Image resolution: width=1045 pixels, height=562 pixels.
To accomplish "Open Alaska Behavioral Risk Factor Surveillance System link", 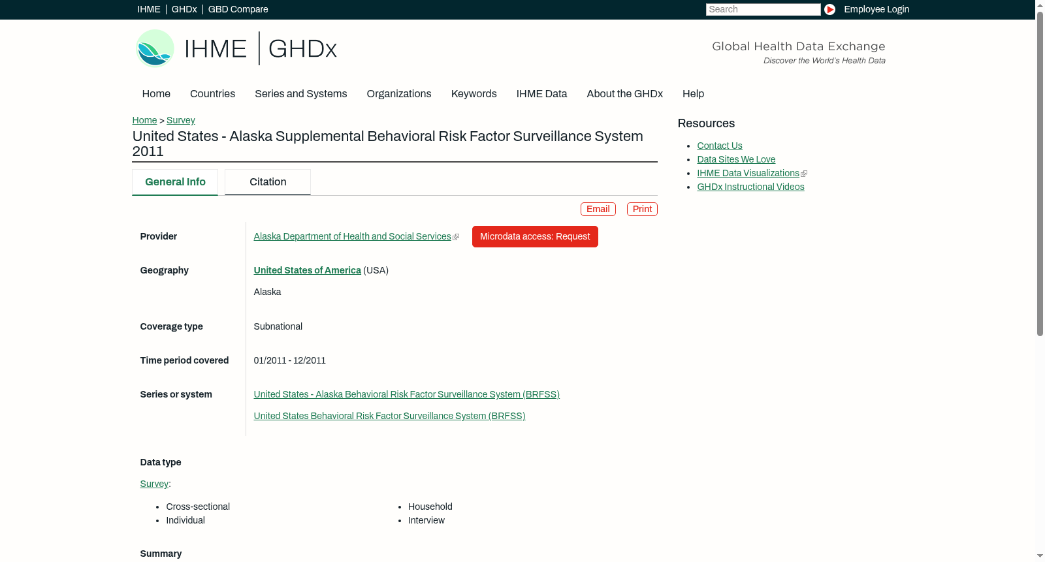I will pos(407,394).
